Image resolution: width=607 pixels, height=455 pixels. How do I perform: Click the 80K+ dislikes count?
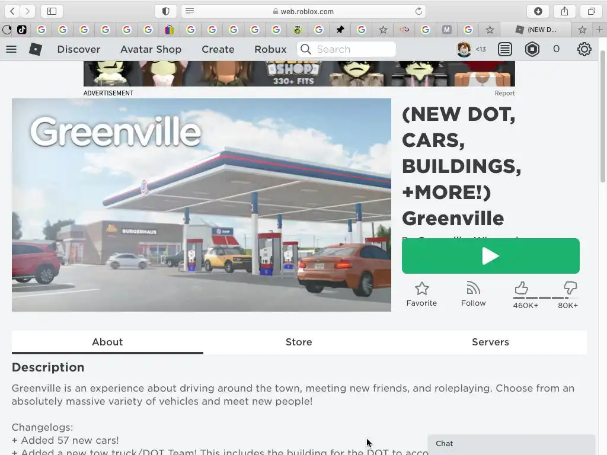pyautogui.click(x=567, y=305)
